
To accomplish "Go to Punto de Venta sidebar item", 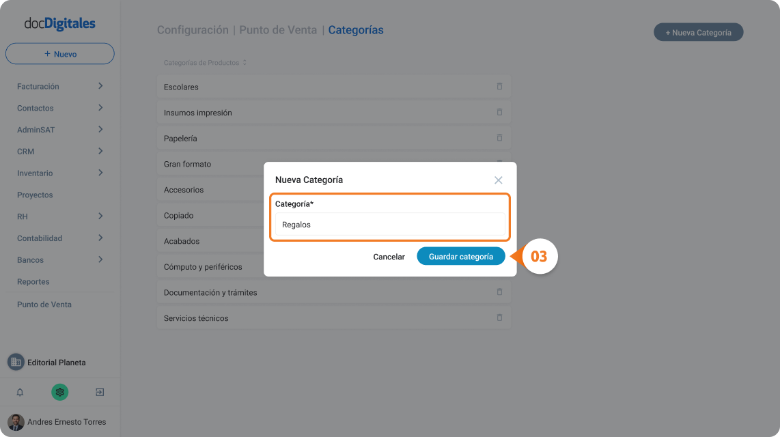I will coord(44,305).
